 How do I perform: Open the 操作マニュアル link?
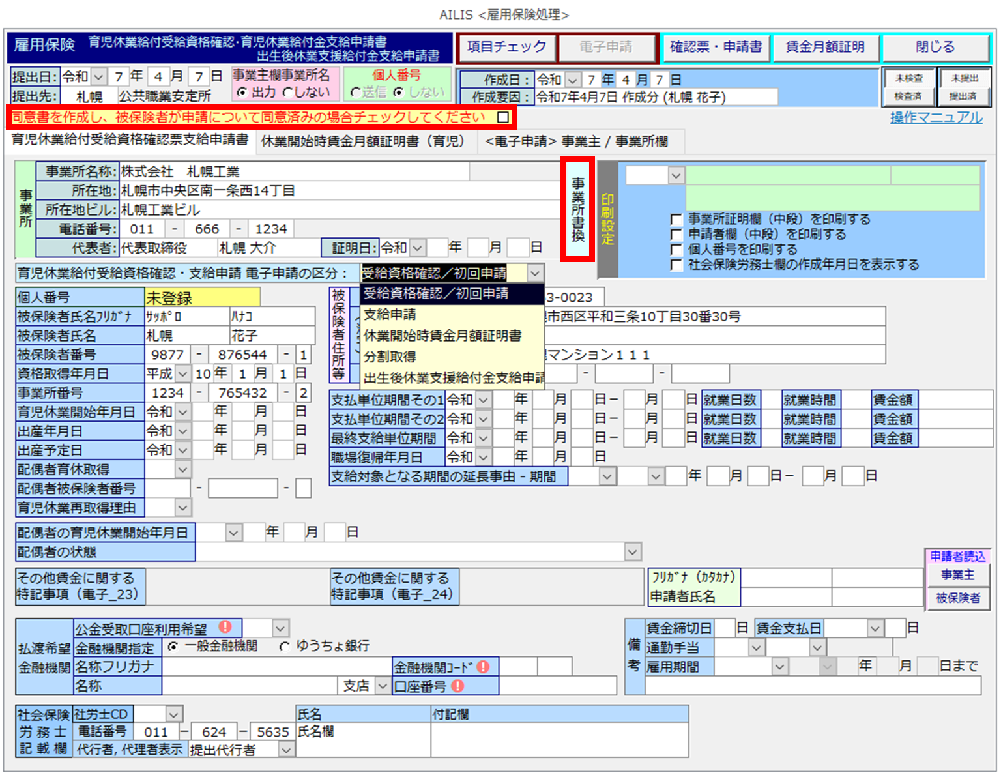point(936,117)
